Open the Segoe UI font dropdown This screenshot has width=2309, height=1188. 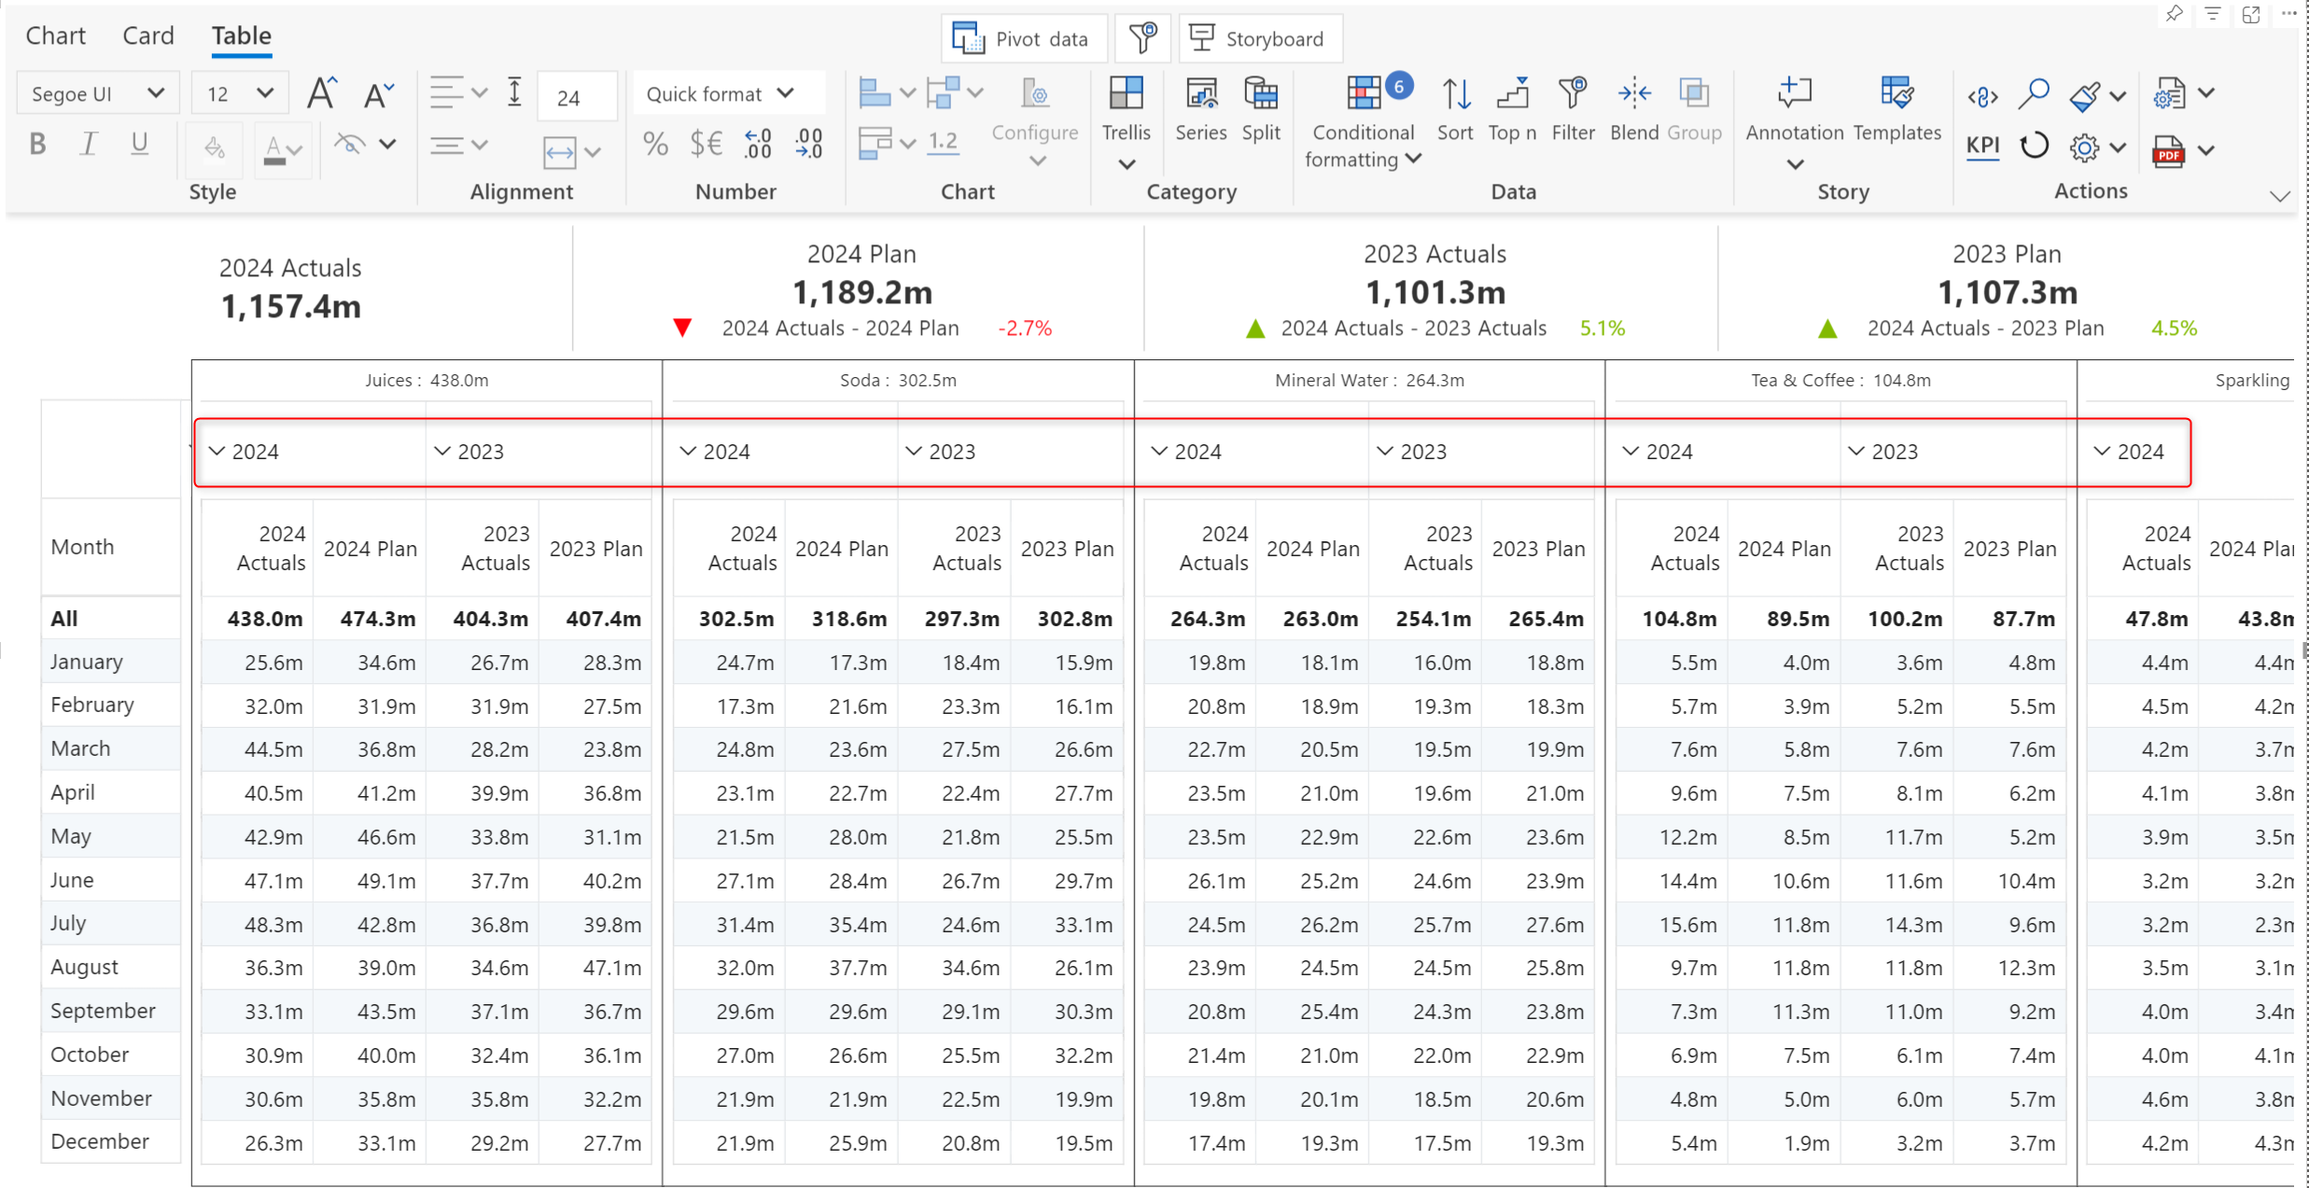point(97,94)
